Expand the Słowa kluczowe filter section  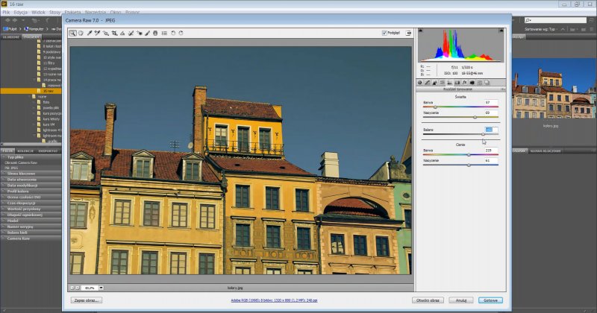pos(22,173)
